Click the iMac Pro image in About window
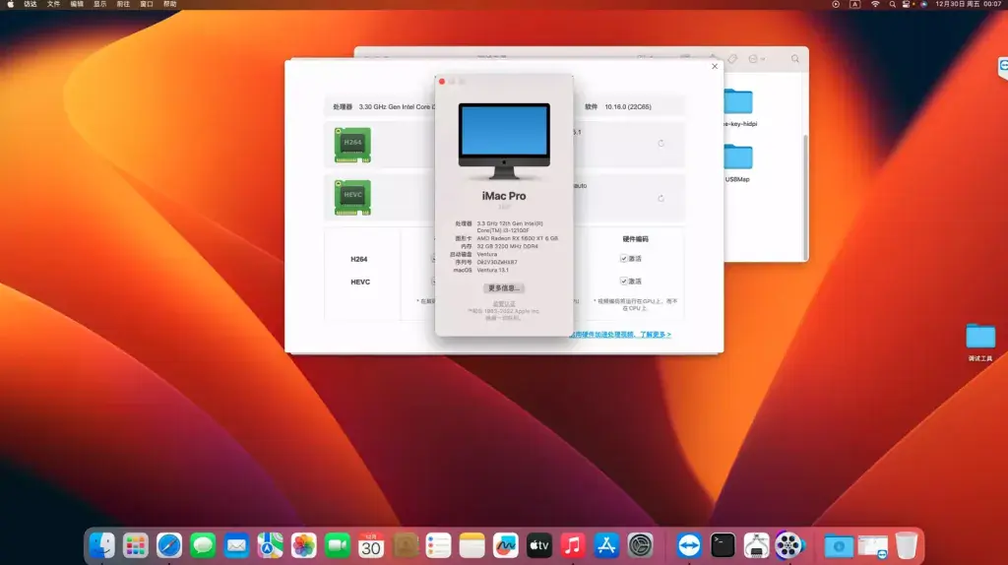The width and height of the screenshot is (1008, 565). [504, 141]
